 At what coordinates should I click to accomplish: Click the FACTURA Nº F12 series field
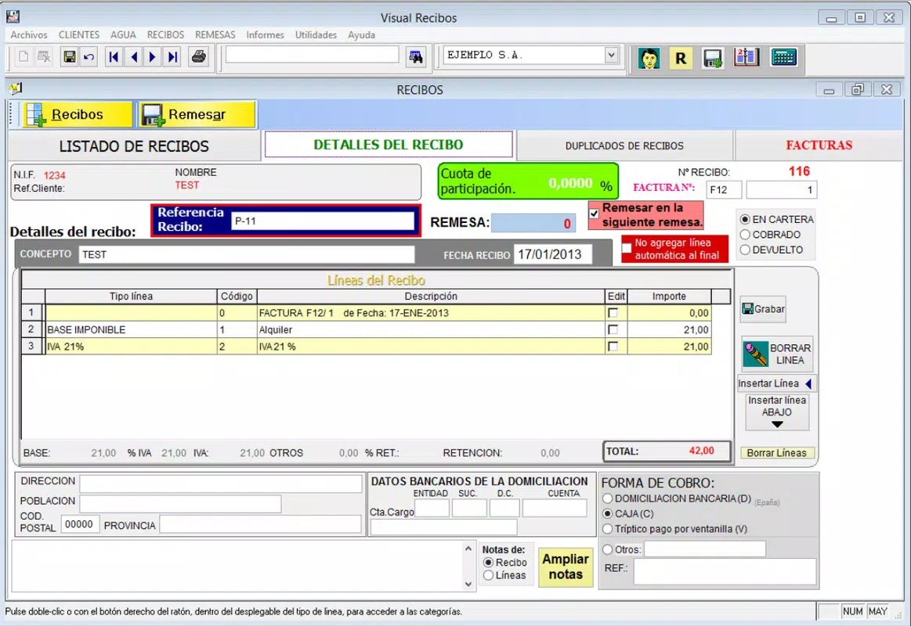pos(724,189)
